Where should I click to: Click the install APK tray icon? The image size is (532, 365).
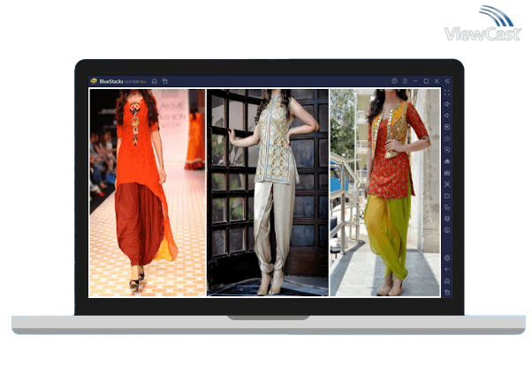click(447, 161)
